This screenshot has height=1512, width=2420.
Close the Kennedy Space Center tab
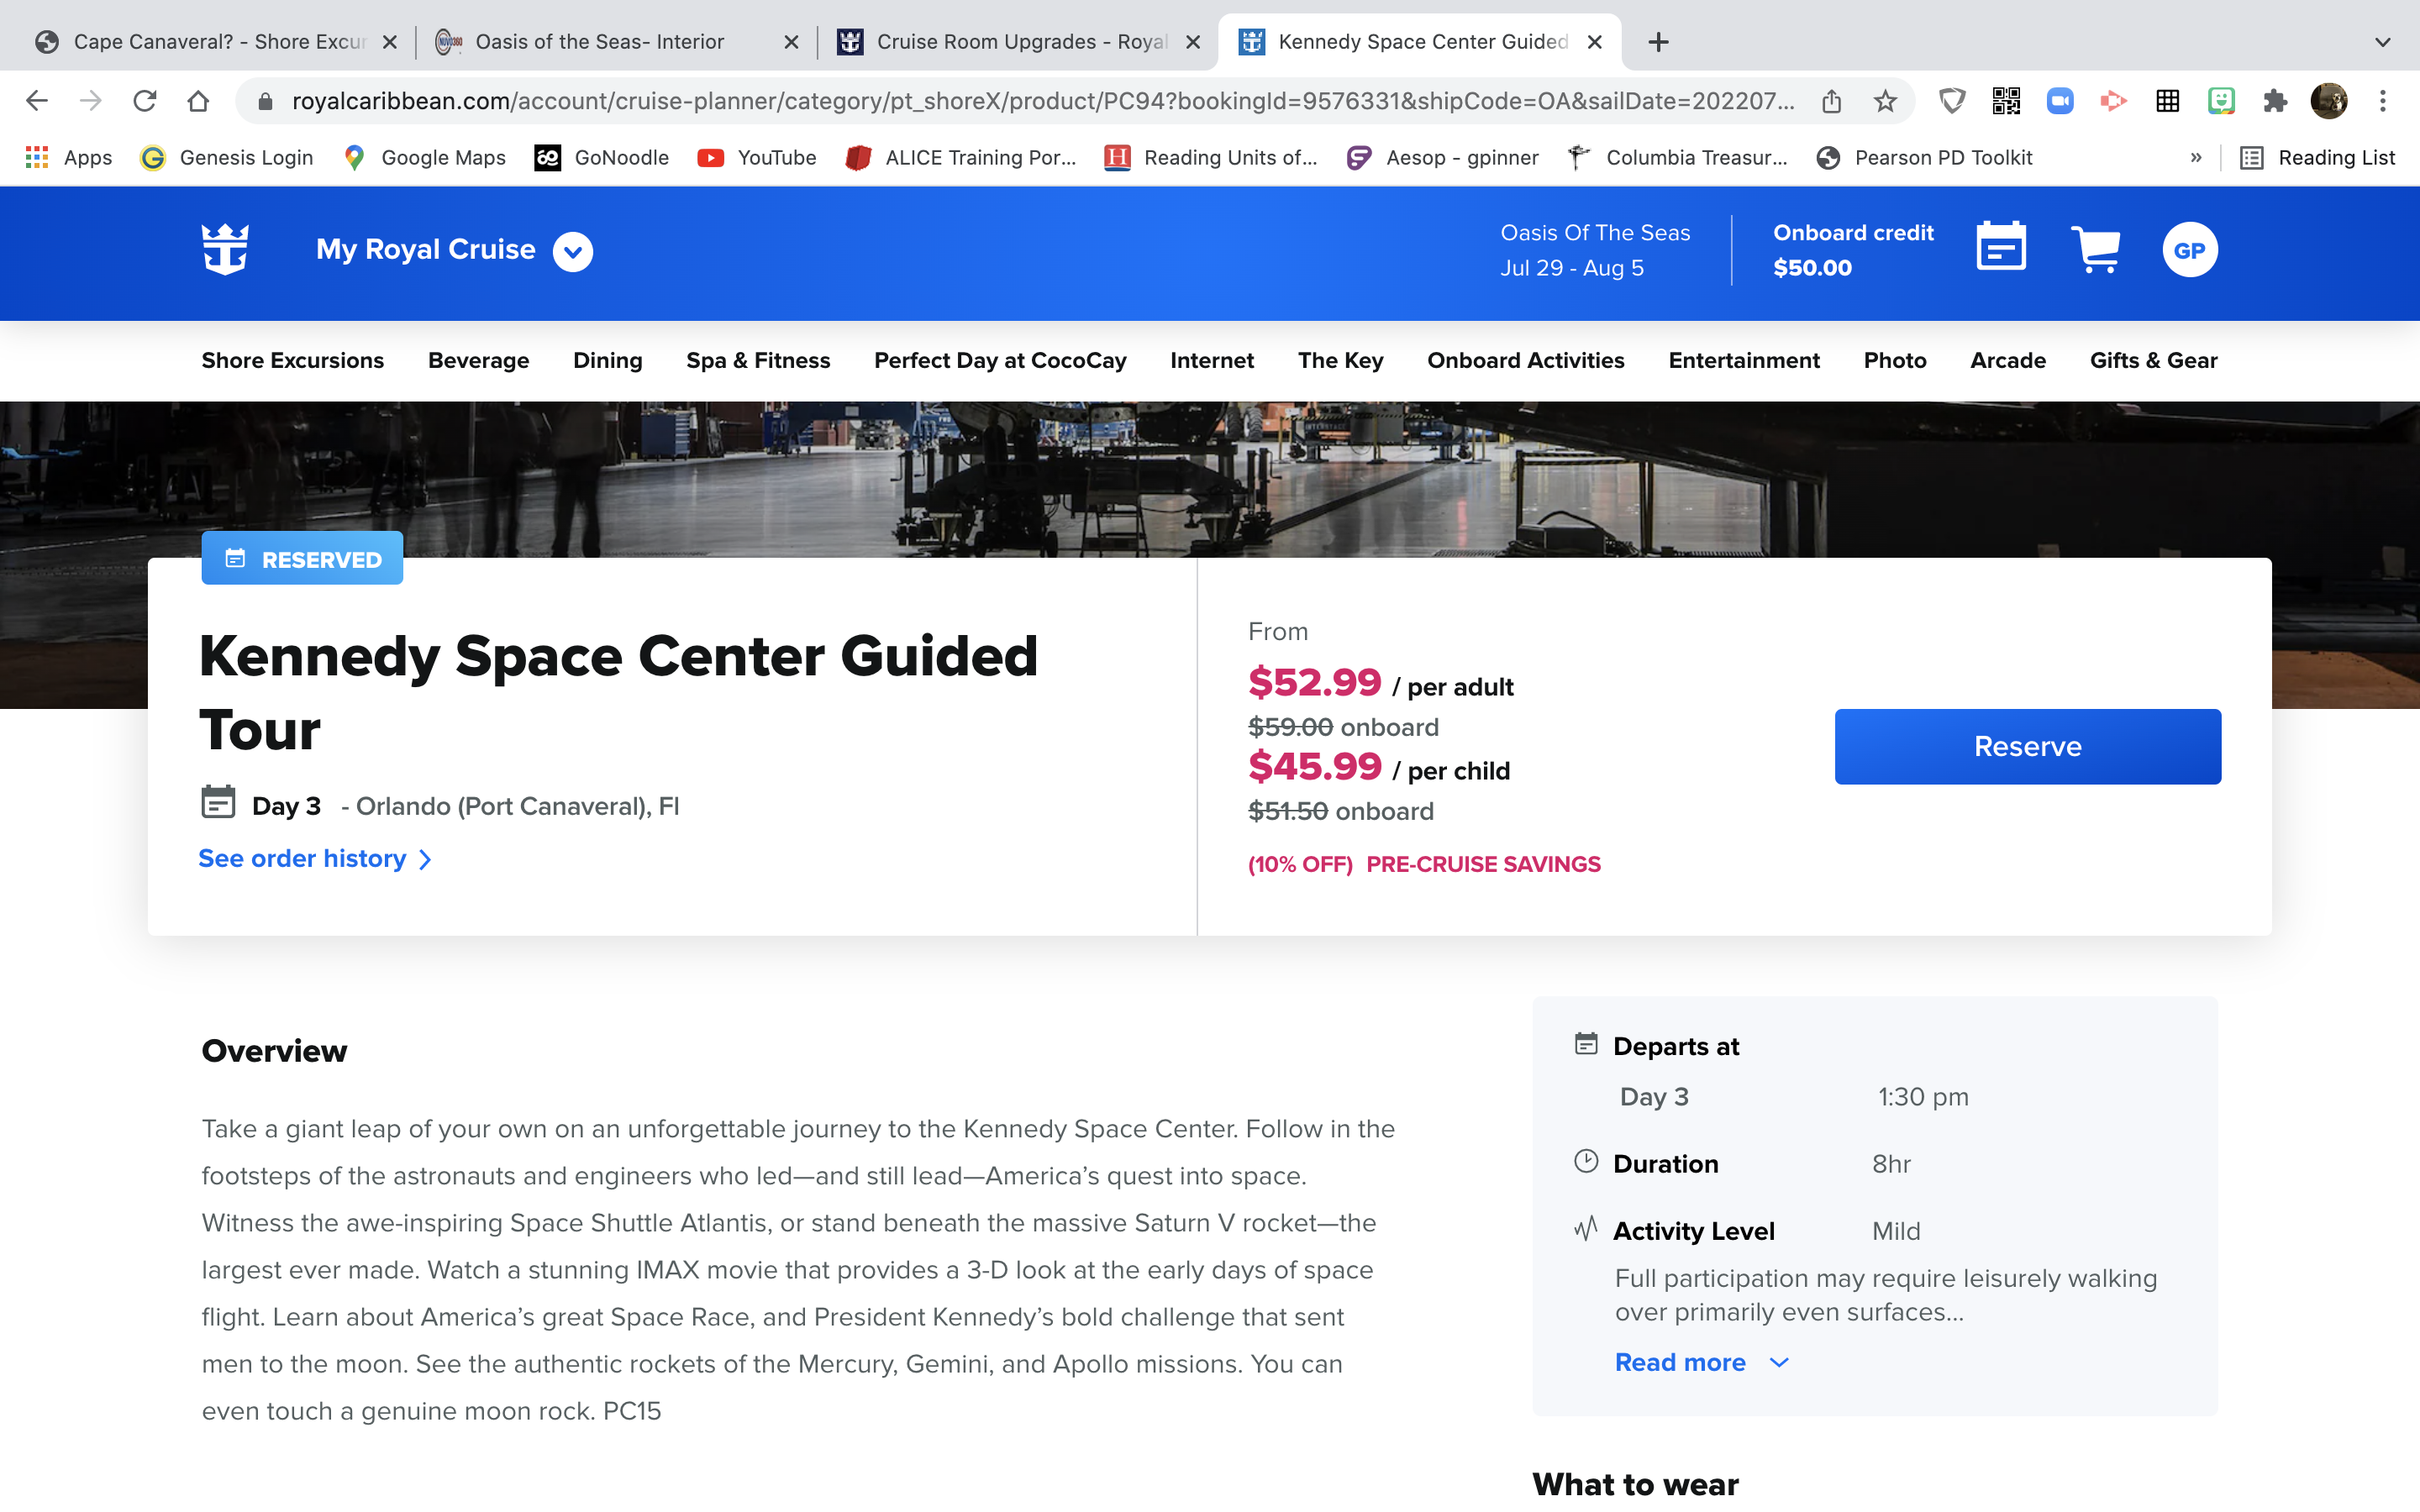pyautogui.click(x=1595, y=42)
